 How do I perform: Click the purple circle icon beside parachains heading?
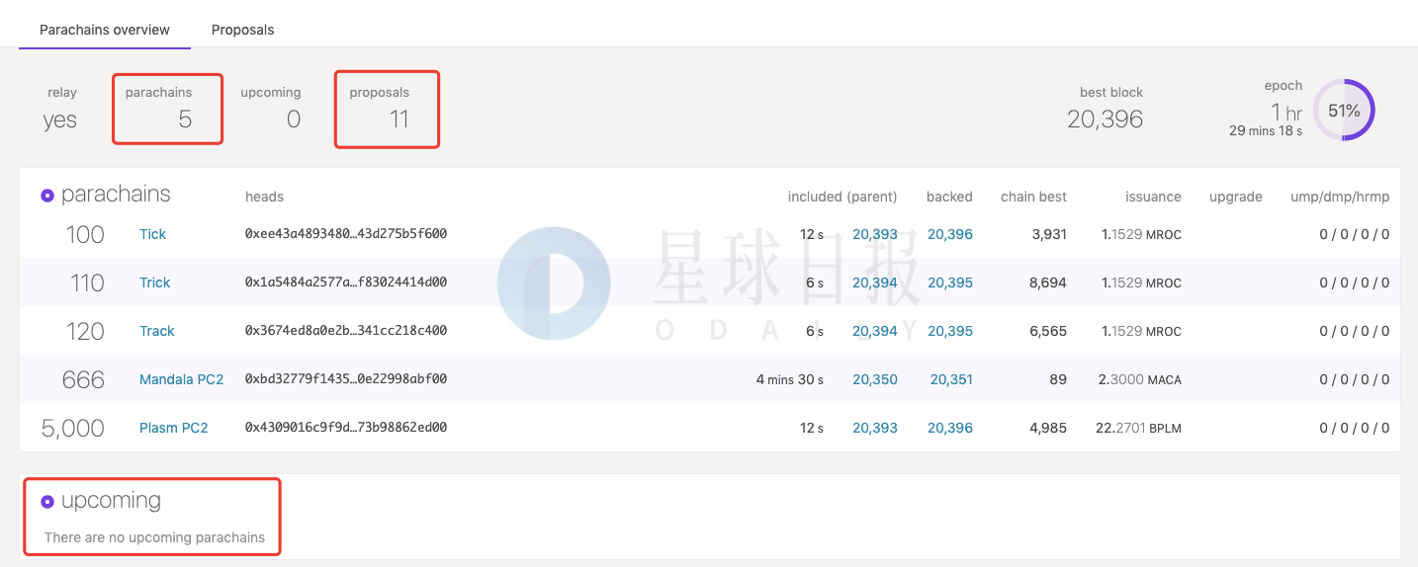click(x=47, y=196)
